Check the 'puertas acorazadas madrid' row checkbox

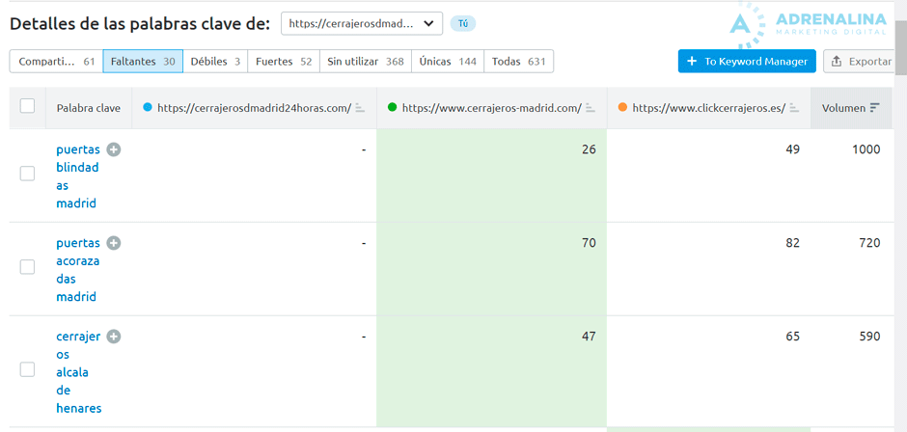[x=27, y=266]
